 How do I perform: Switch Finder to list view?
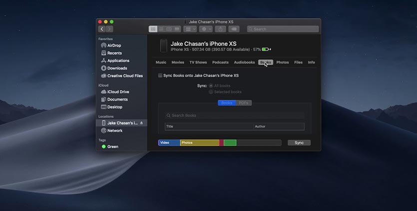161,29
